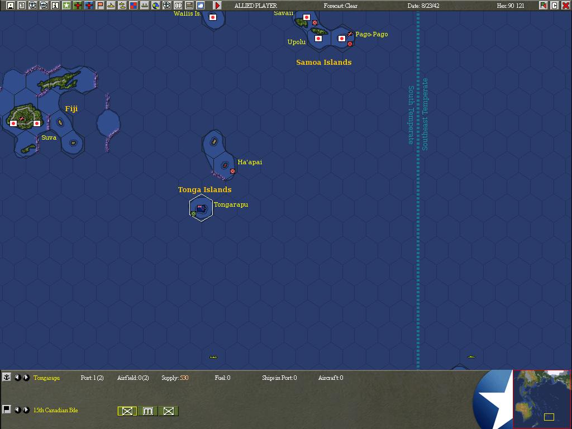Click the double yellow ships toolbar icon
The image size is (572, 429).
click(122, 6)
